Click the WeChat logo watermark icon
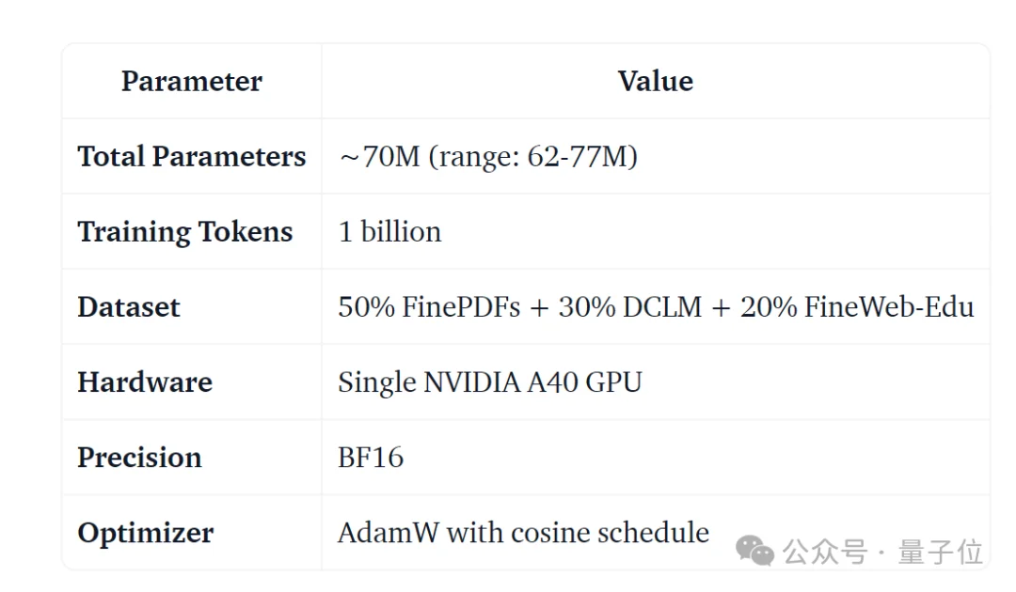Viewport: 1016px width, 592px height. click(755, 551)
